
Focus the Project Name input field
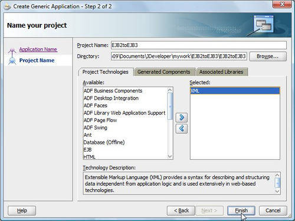point(199,45)
